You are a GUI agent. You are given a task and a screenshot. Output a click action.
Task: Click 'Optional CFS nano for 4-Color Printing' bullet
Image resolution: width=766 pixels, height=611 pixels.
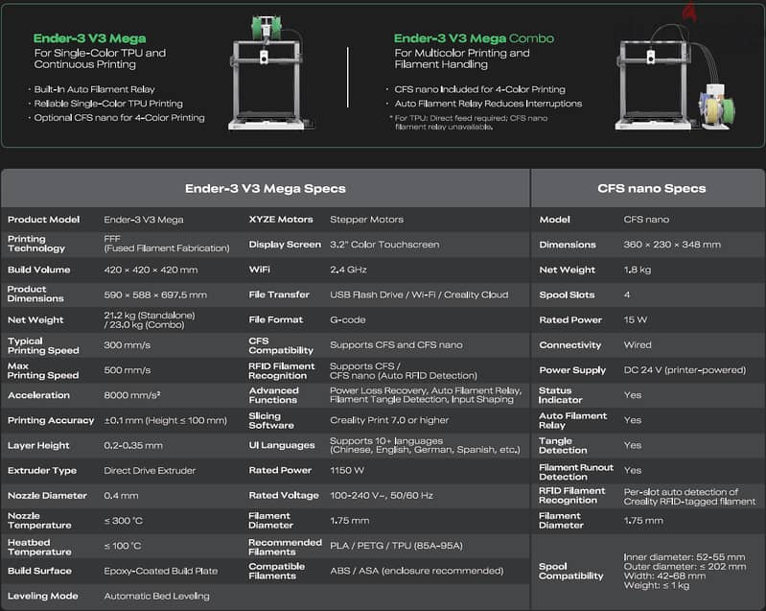coord(119,118)
